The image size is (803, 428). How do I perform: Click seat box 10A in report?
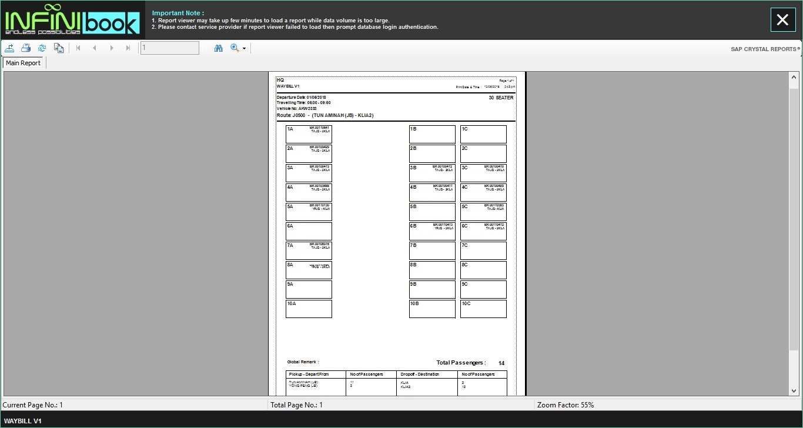(309, 309)
